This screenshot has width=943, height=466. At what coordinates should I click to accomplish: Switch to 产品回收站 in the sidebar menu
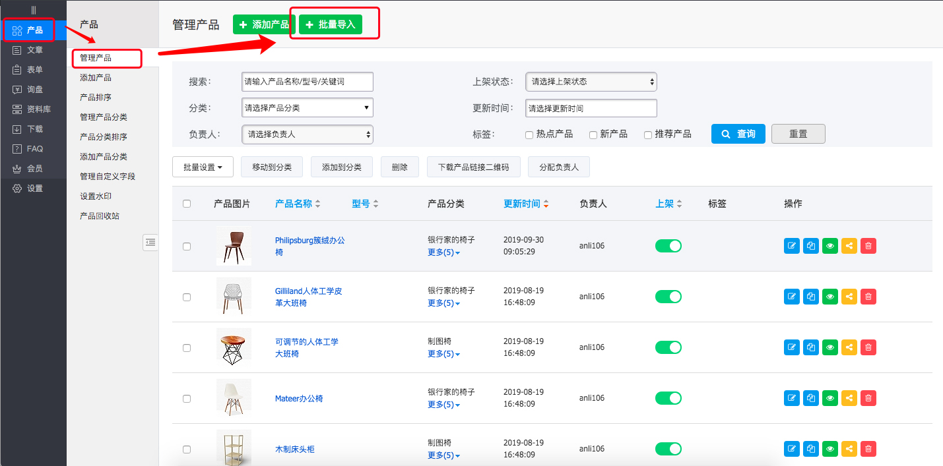pos(102,216)
